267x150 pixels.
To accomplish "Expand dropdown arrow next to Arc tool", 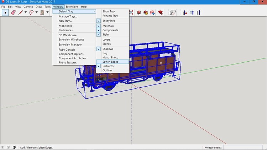I will 36,12.
